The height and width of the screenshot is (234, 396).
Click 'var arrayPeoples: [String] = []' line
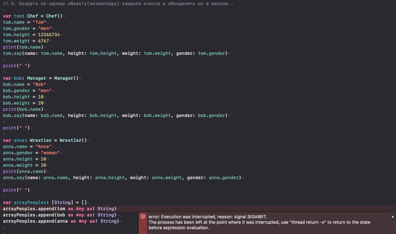45,203
